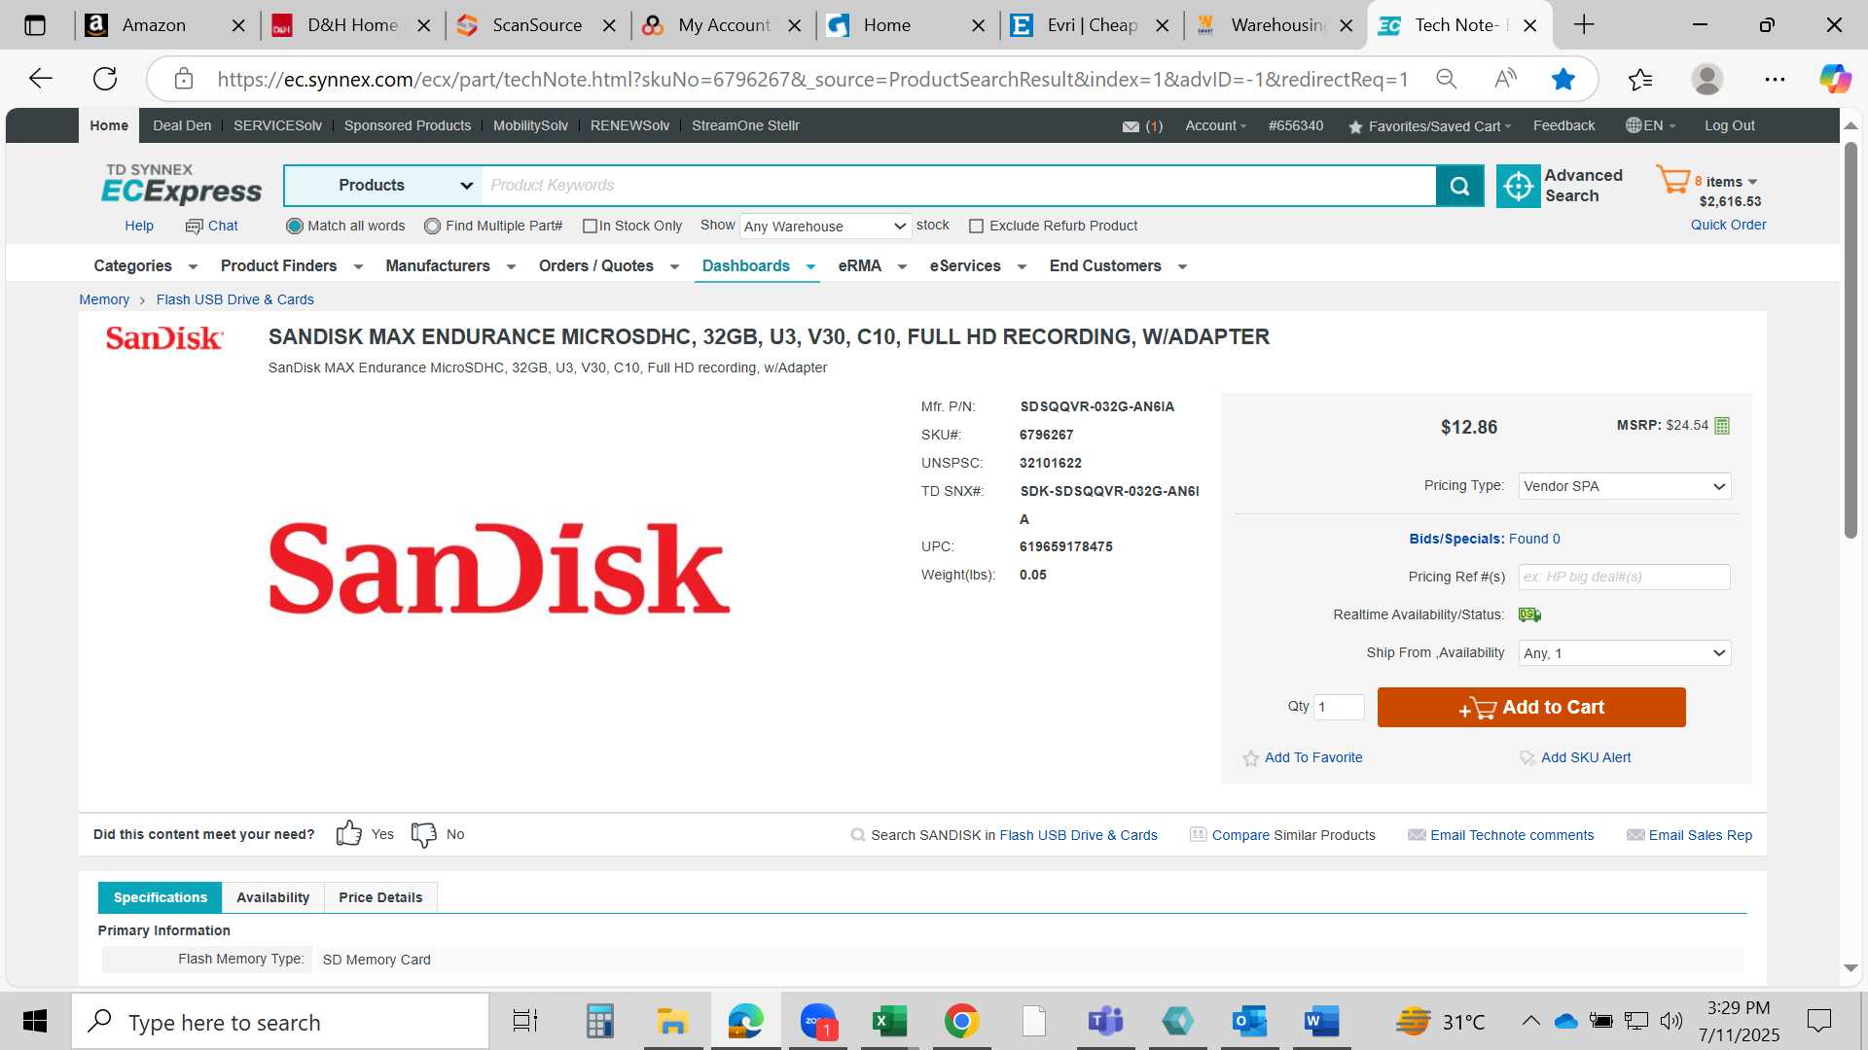Expand the Product Finders menu
Viewport: 1868px width, 1050px height.
(292, 266)
